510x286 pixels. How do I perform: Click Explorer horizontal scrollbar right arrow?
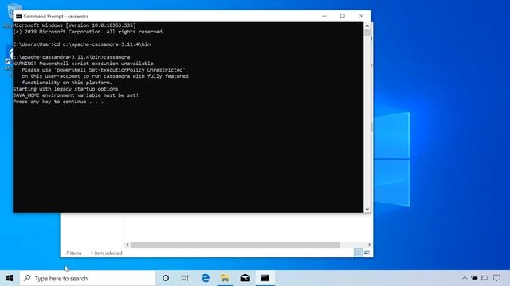coord(369,245)
